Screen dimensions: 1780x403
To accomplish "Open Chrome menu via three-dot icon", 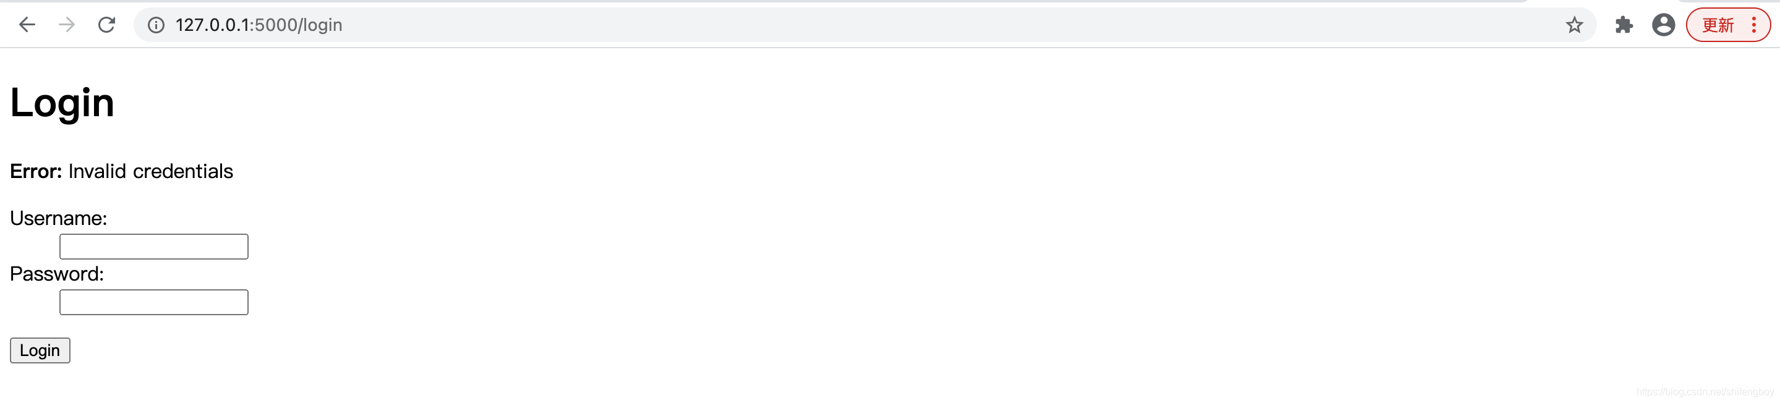I will (1754, 25).
